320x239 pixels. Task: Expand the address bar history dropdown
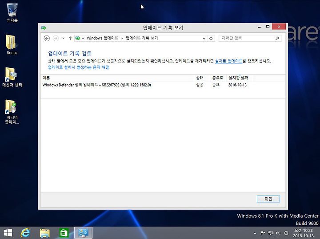tap(204, 38)
